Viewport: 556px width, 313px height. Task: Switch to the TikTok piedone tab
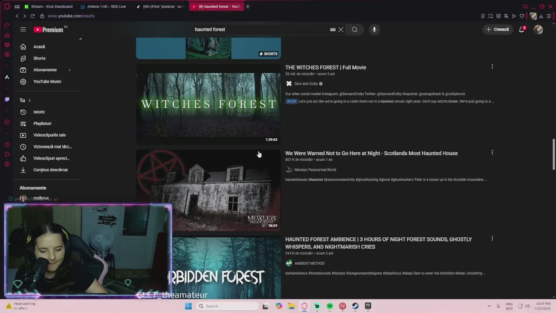pos(160,7)
